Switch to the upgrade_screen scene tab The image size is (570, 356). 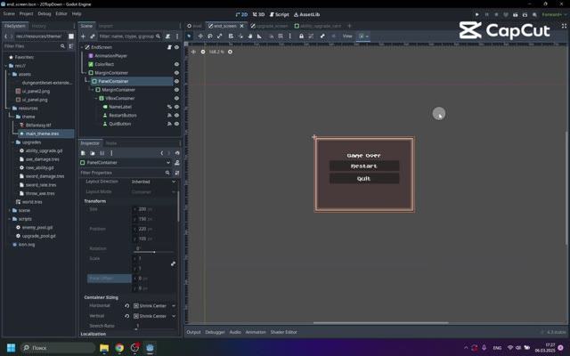[x=269, y=26]
